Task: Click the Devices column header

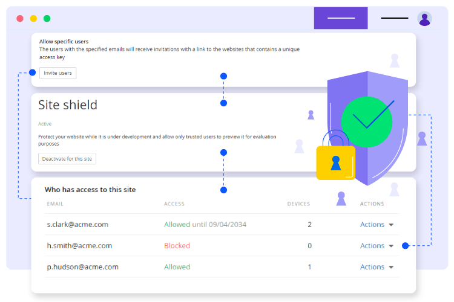Action: tap(298, 204)
